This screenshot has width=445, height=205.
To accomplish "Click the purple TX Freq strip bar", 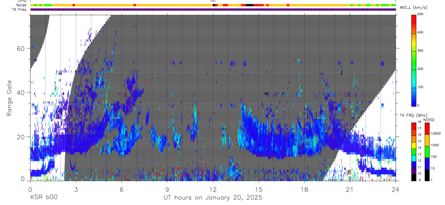I will 213,9.
